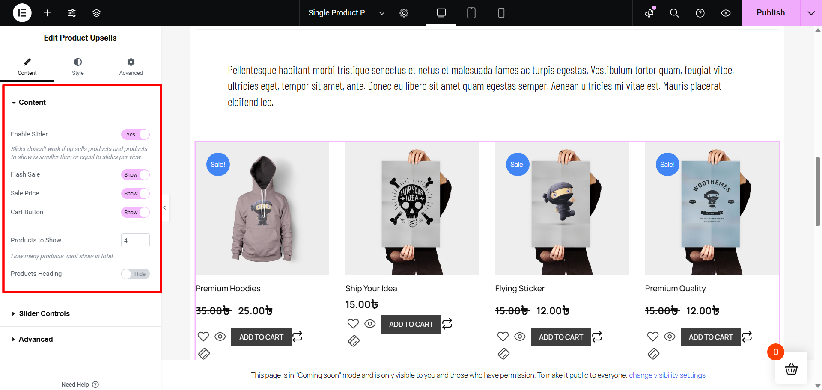Open the change visibility settings link

click(x=667, y=375)
